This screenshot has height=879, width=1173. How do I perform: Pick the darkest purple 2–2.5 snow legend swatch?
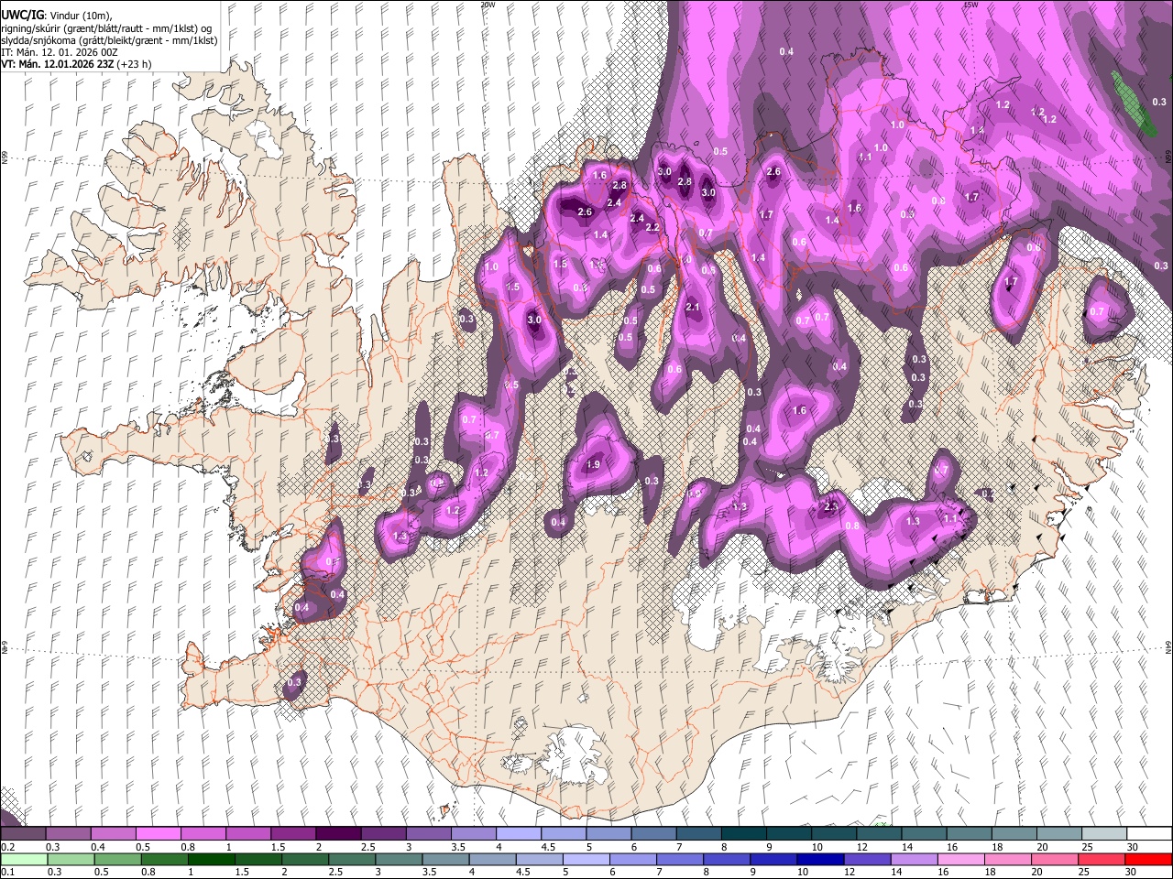tap(337, 833)
